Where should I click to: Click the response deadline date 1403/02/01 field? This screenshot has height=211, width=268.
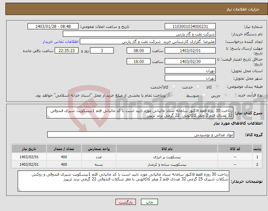coord(190,50)
